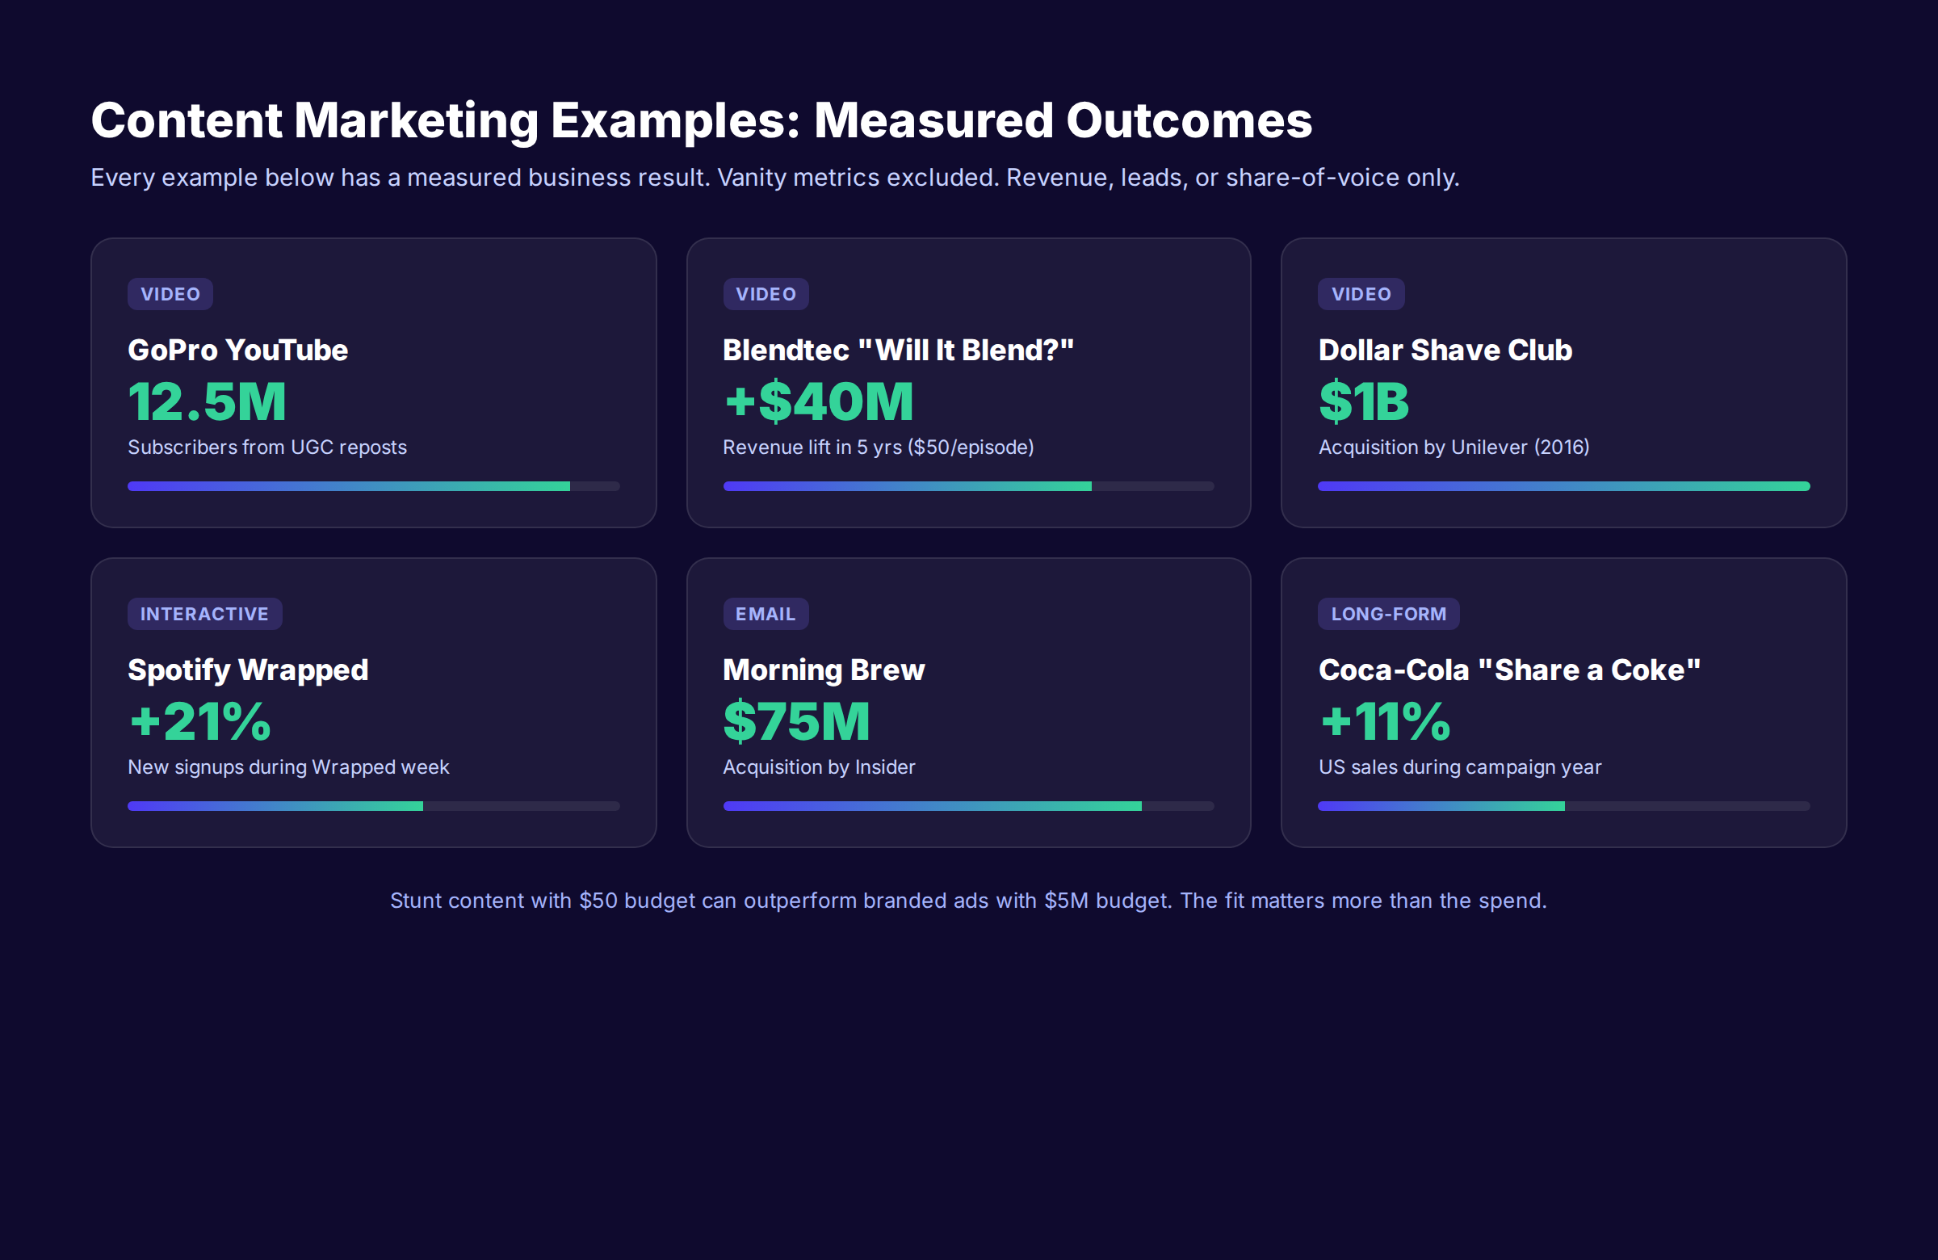Select the 'Morning Brew' title
The image size is (1938, 1260).
[823, 670]
